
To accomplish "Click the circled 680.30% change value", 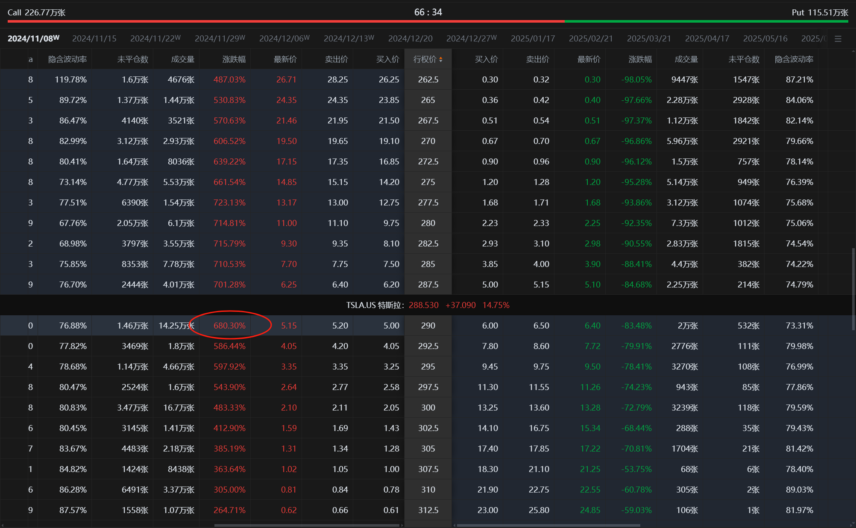I will [x=229, y=326].
